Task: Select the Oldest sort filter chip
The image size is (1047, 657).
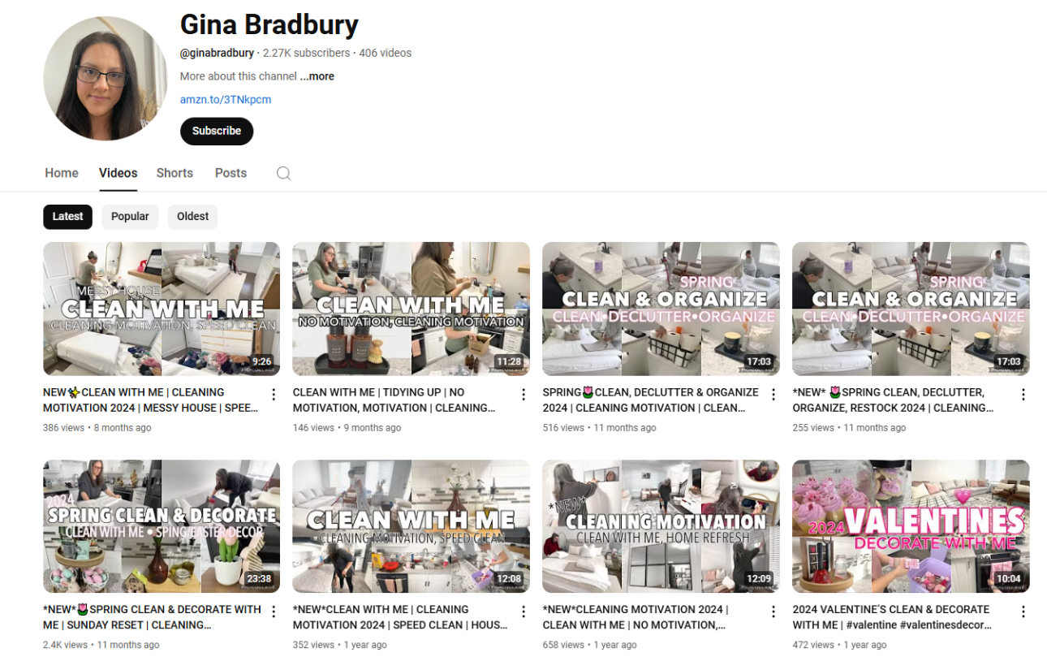Action: [x=192, y=217]
